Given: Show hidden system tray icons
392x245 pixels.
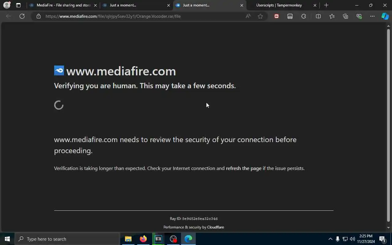Looking at the screenshot, I should pos(330,239).
